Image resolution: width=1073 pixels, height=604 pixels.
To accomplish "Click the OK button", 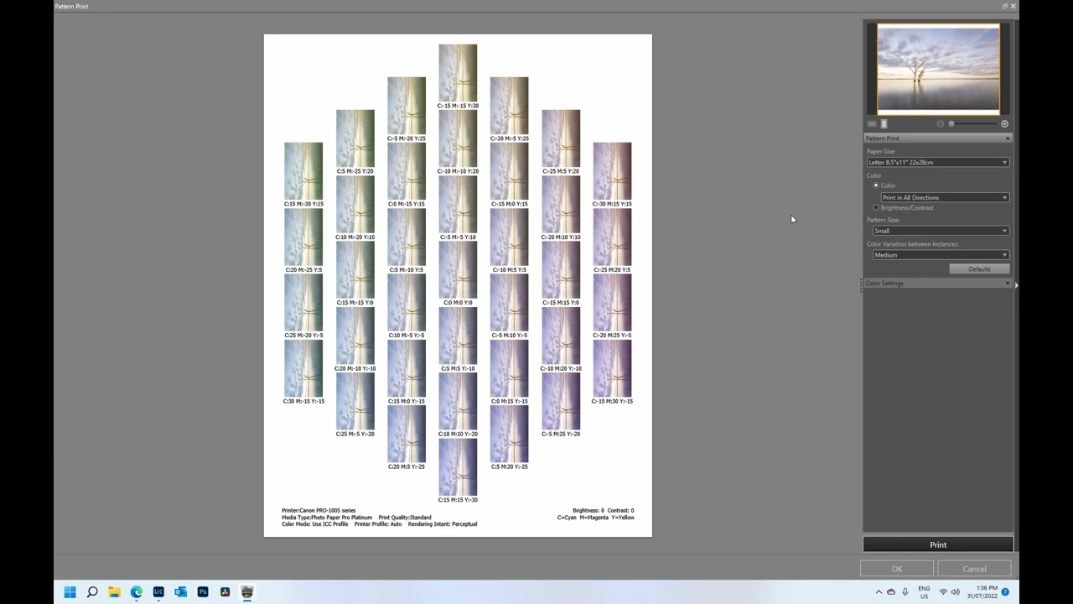I will click(896, 569).
